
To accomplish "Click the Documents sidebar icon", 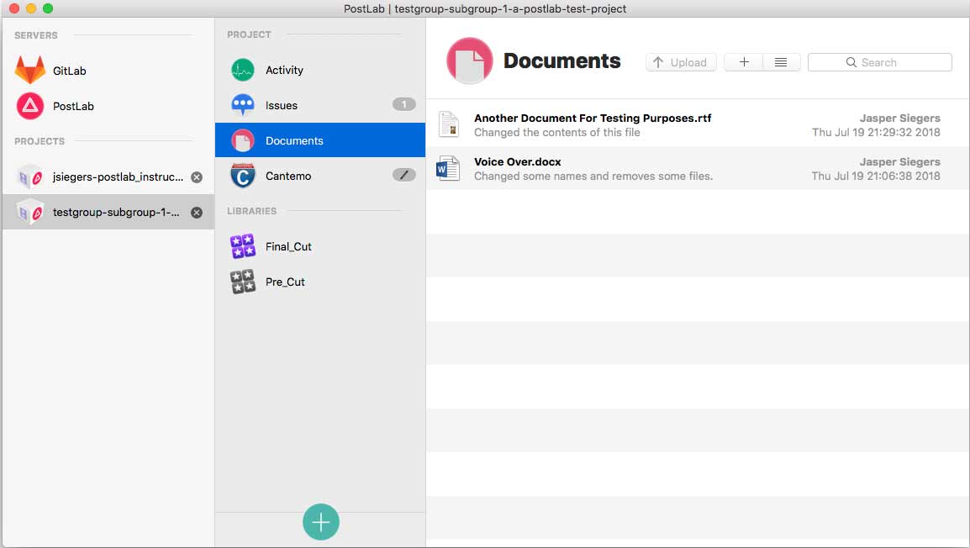I will click(242, 140).
